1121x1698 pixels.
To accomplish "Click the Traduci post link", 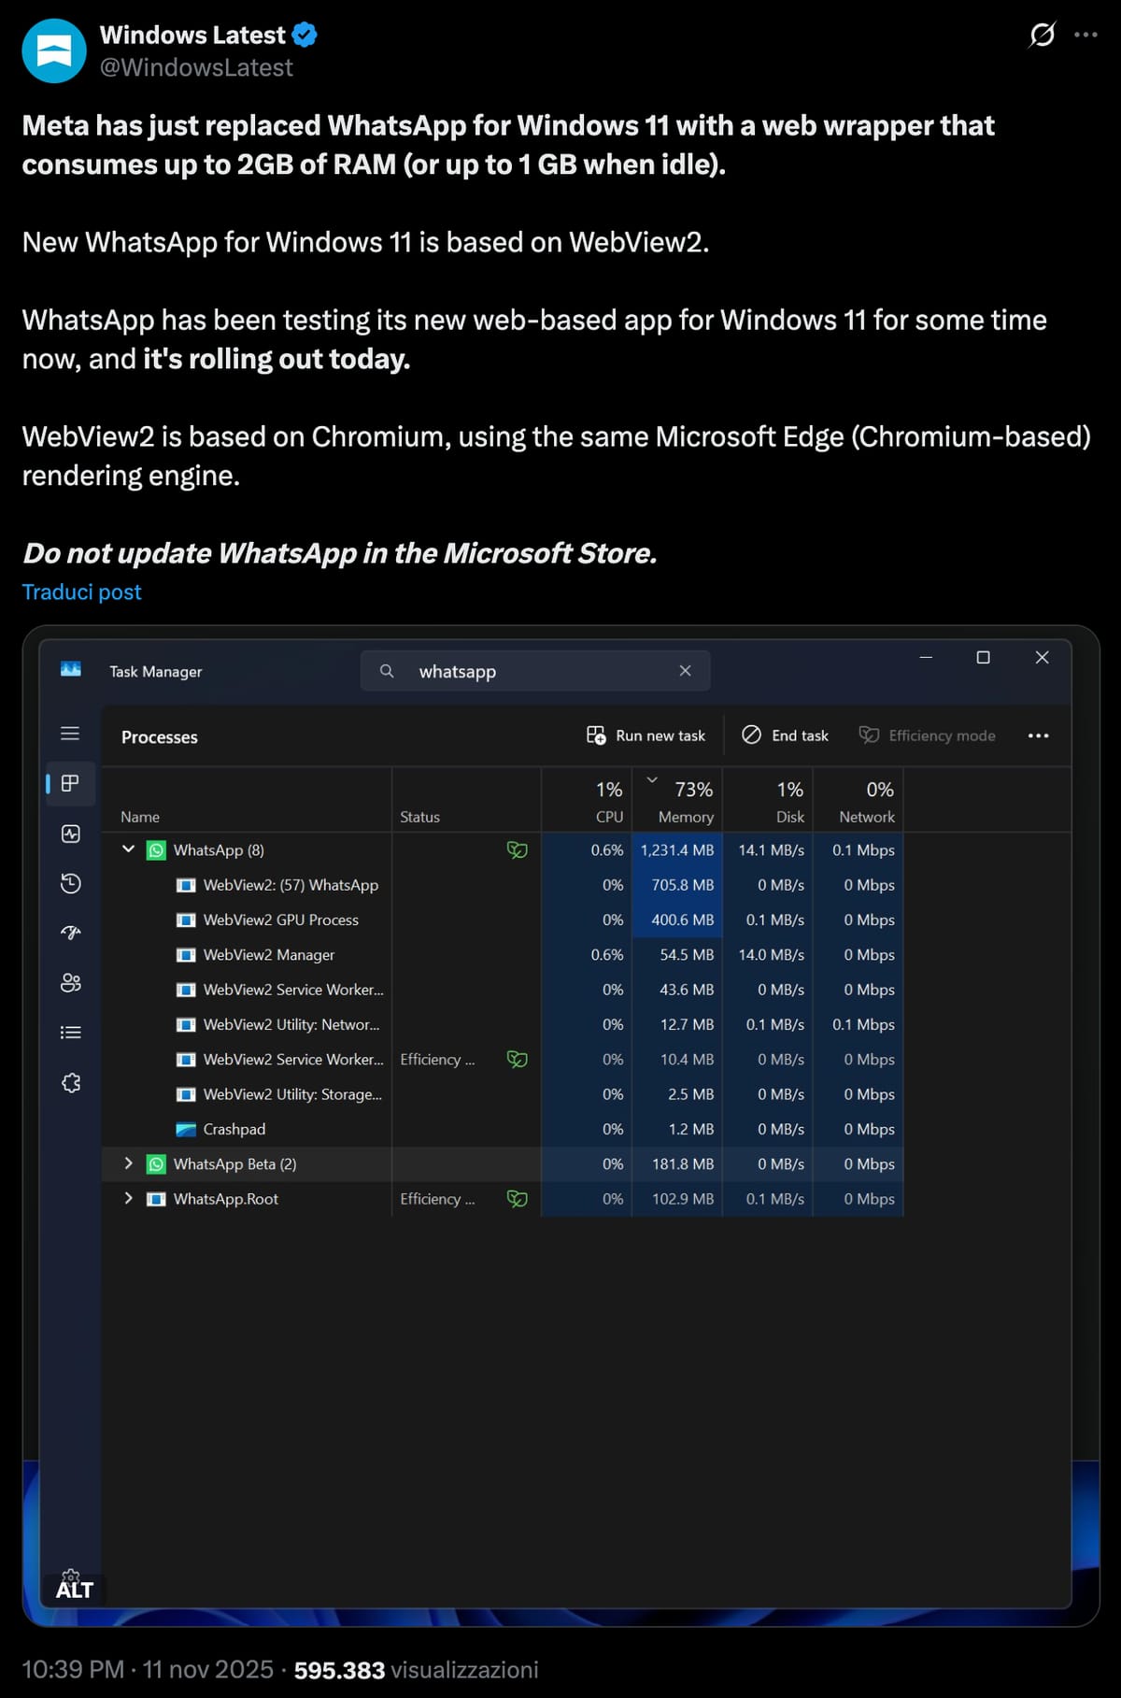I will point(82,592).
